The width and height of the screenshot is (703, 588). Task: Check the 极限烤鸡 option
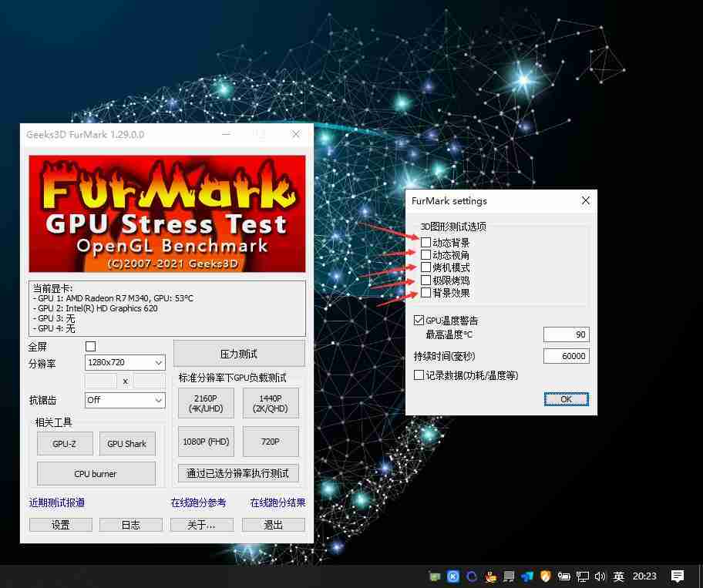tap(426, 280)
